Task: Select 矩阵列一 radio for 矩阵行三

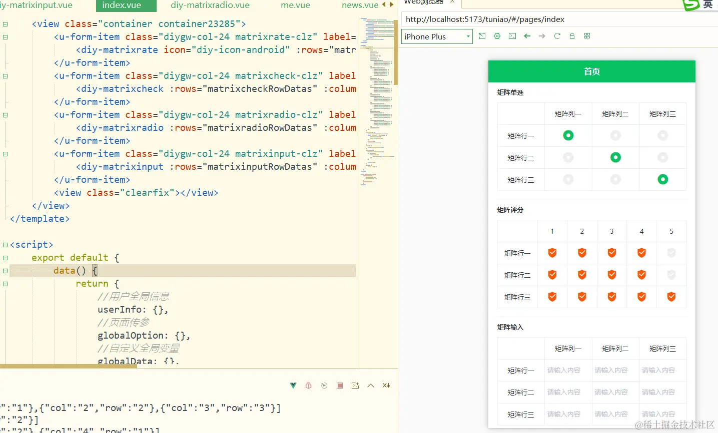Action: (568, 179)
